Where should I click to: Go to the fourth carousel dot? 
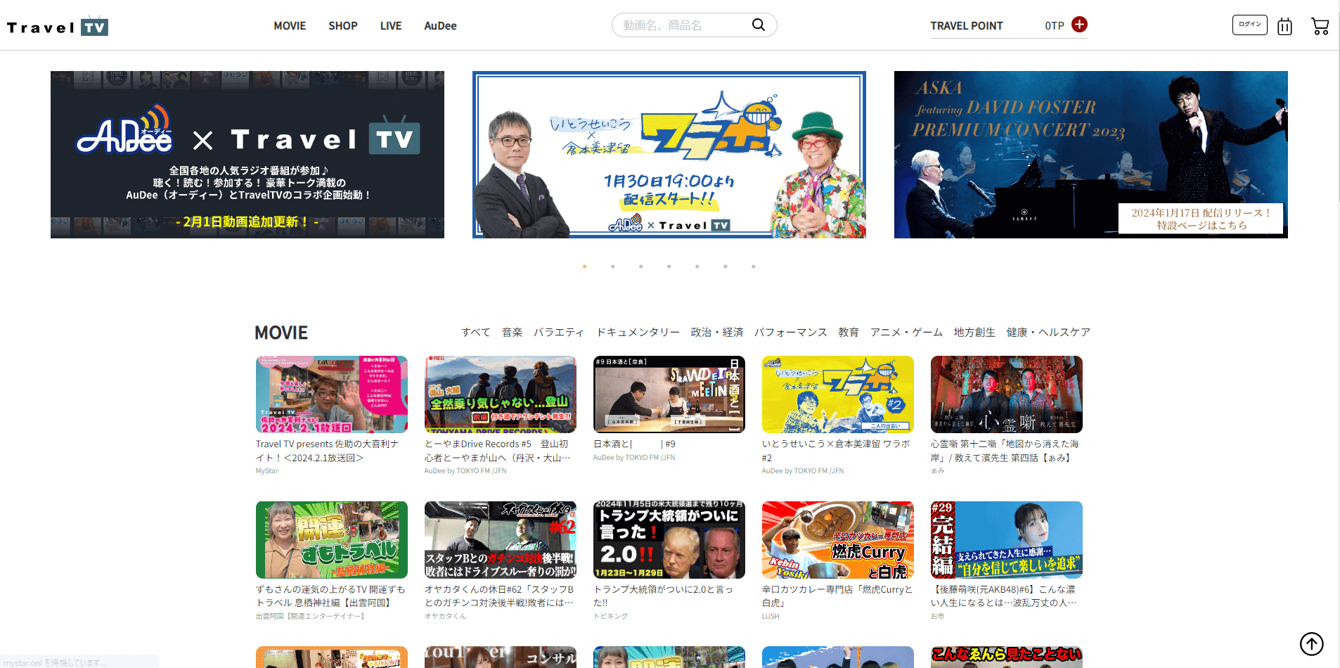tap(669, 266)
